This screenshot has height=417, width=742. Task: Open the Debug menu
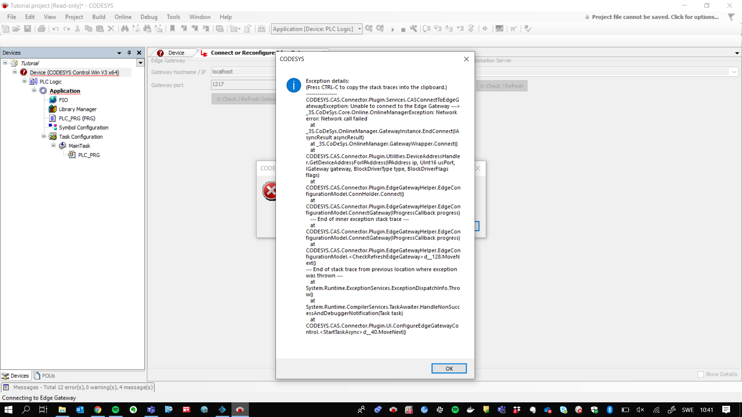point(149,17)
